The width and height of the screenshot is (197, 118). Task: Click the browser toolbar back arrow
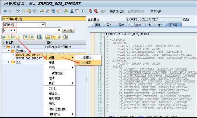[x=4, y=37]
